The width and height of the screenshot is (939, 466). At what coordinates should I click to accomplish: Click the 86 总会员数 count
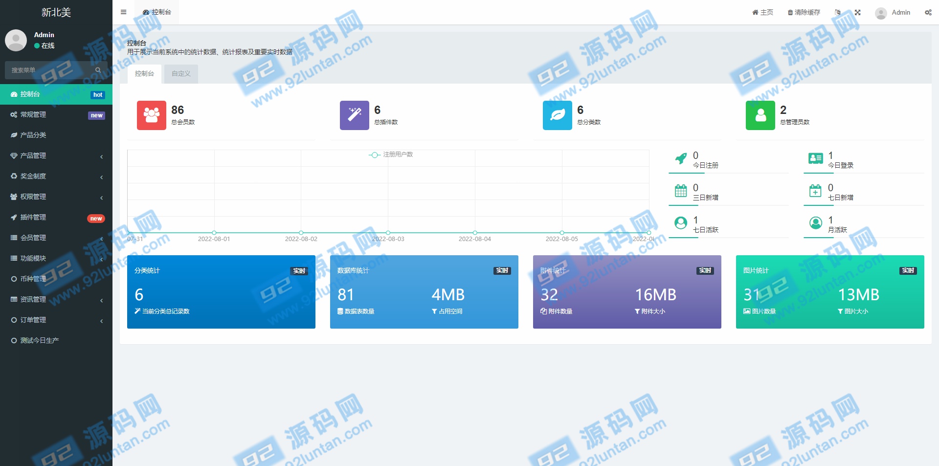coord(178,110)
